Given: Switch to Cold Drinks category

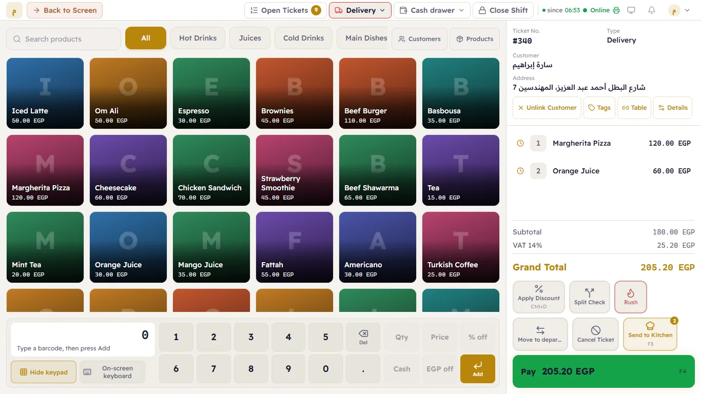Looking at the screenshot, I should pos(304,38).
